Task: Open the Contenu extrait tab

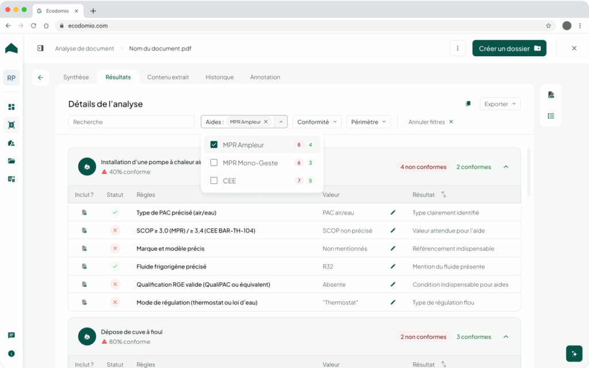Action: 168,77
